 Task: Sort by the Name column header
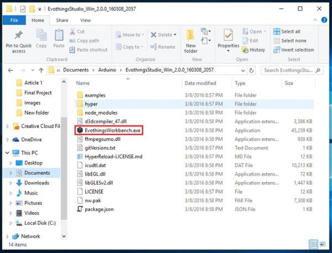pyautogui.click(x=83, y=83)
